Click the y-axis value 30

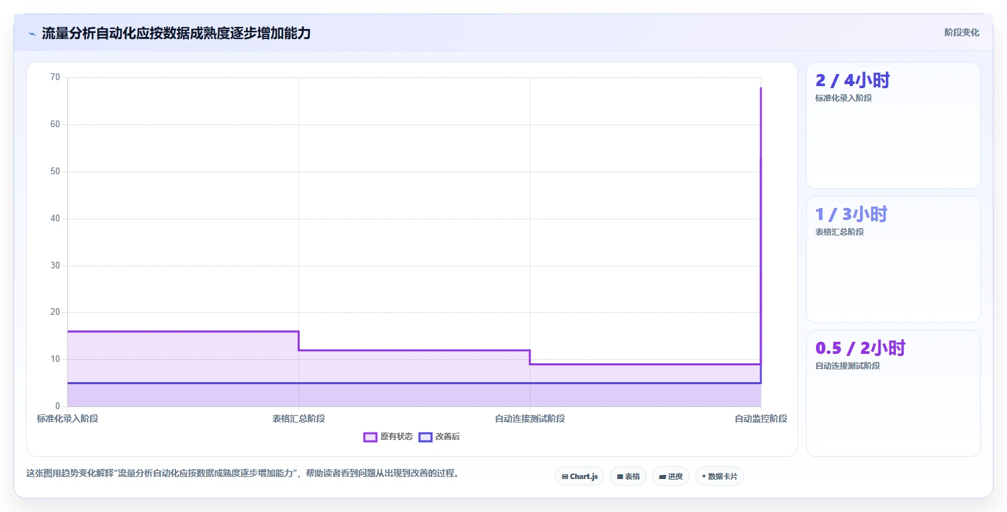click(x=55, y=266)
